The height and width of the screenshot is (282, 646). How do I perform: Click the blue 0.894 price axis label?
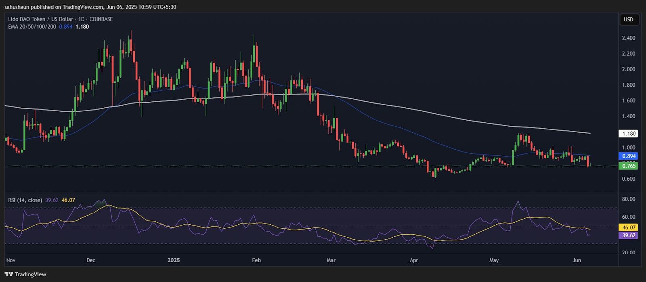point(628,156)
